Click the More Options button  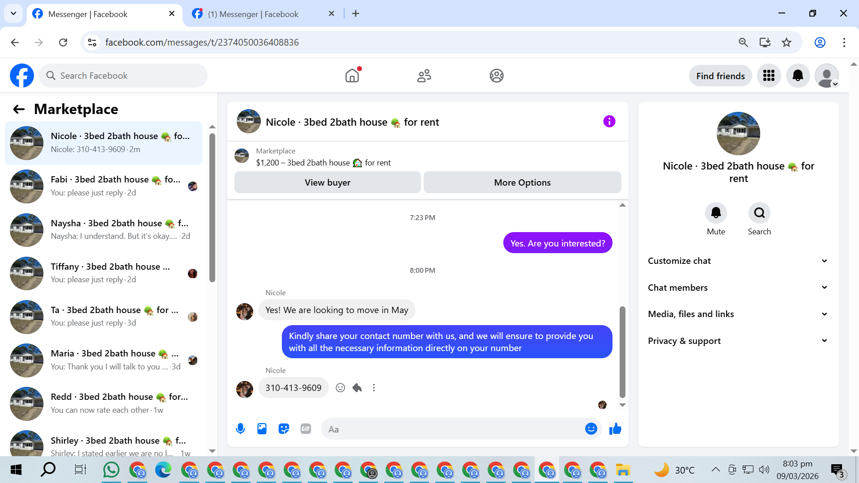point(522,182)
